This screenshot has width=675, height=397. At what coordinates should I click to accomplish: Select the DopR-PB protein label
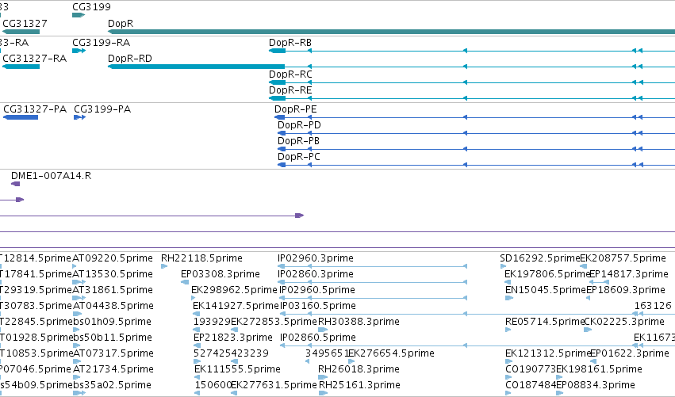[x=298, y=141]
